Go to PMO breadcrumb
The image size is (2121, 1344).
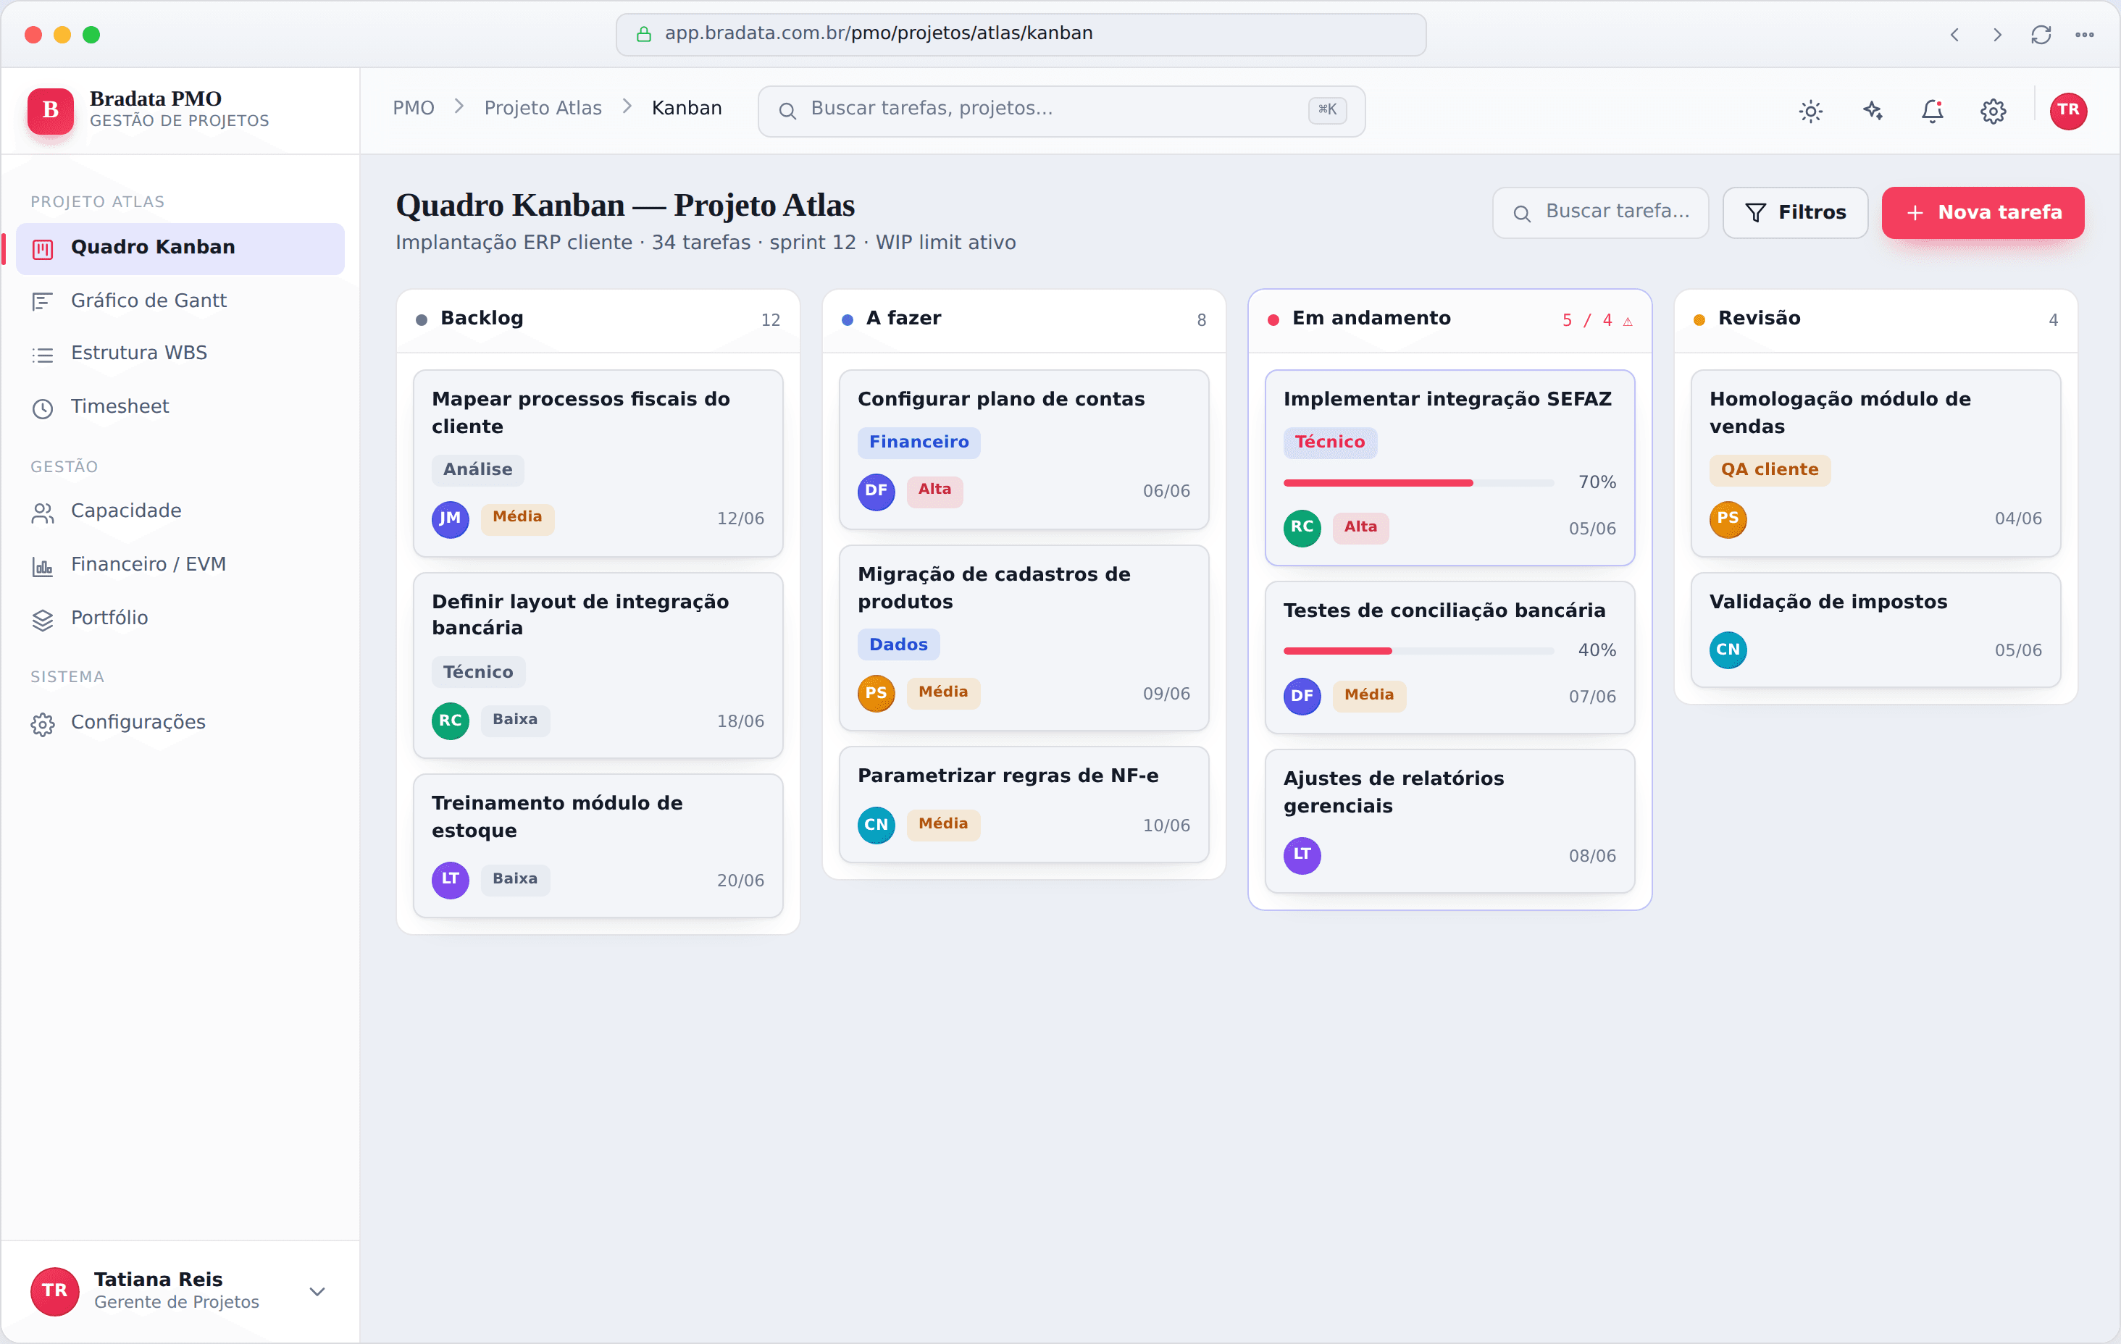[413, 109]
